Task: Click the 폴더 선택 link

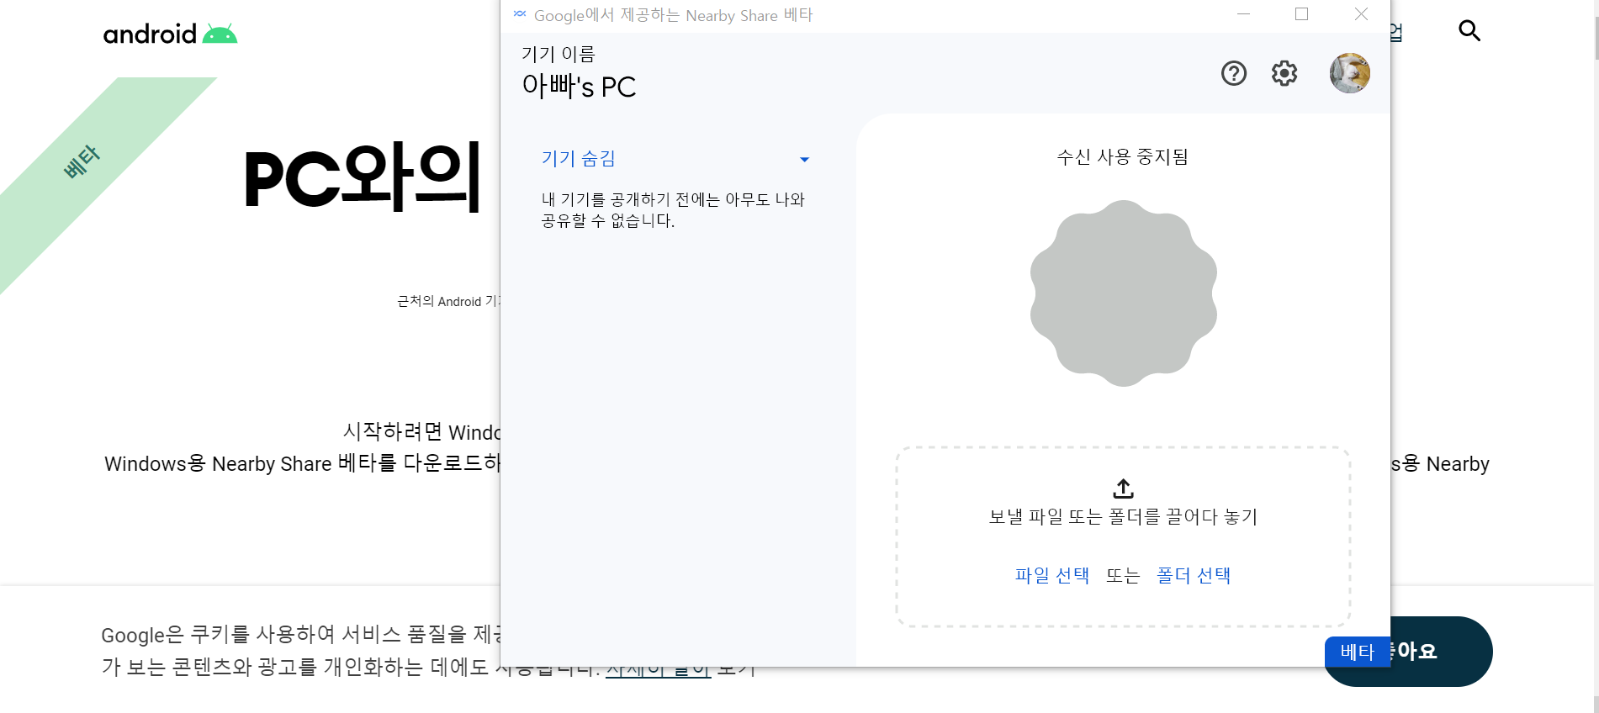Action: (x=1194, y=575)
